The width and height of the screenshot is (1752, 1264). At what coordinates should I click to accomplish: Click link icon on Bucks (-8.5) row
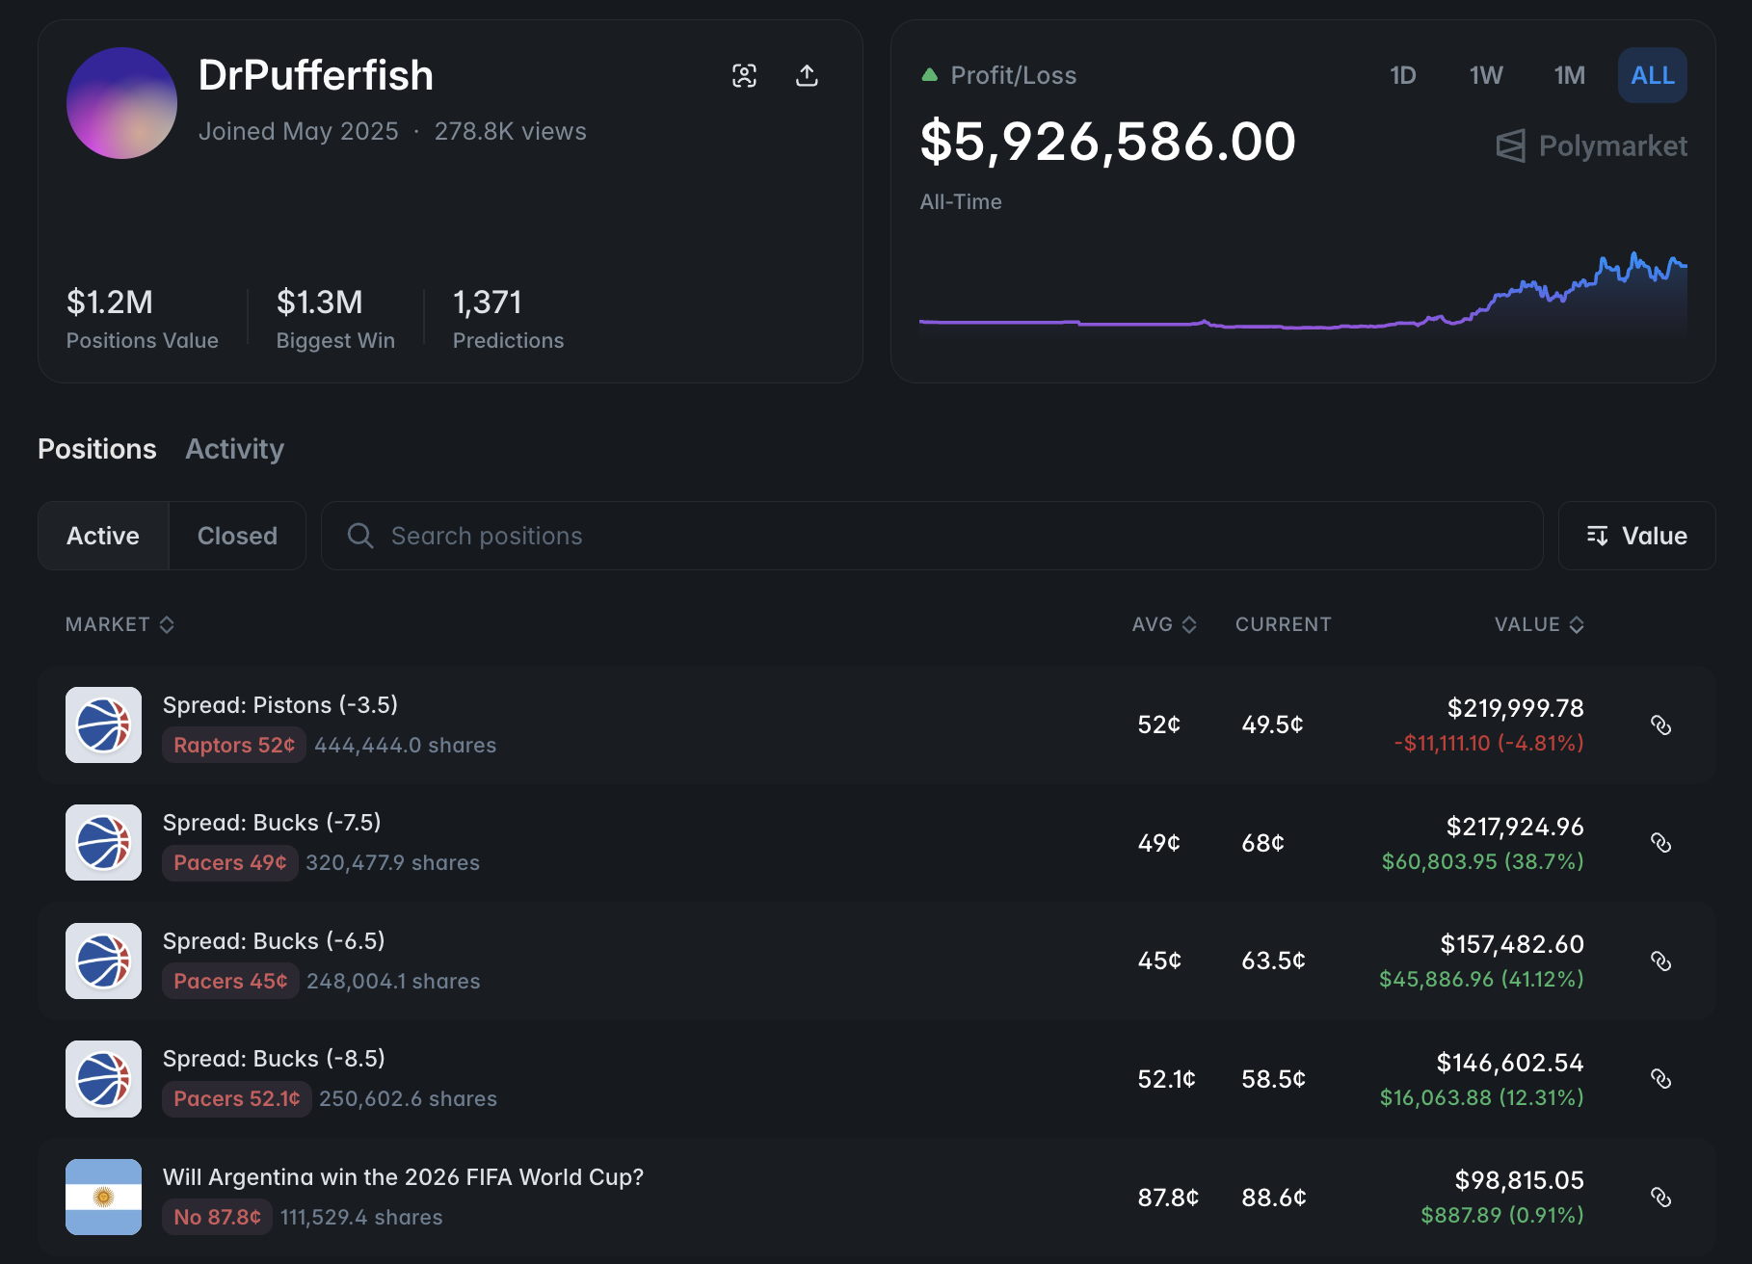click(1660, 1079)
